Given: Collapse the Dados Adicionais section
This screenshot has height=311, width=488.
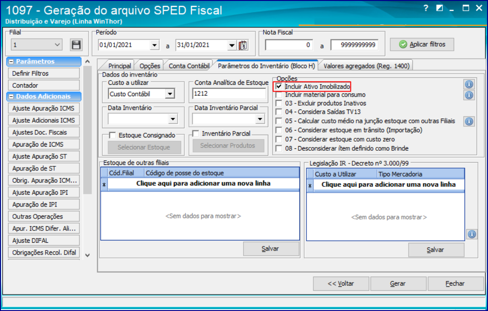Looking at the screenshot, I should 11,97.
